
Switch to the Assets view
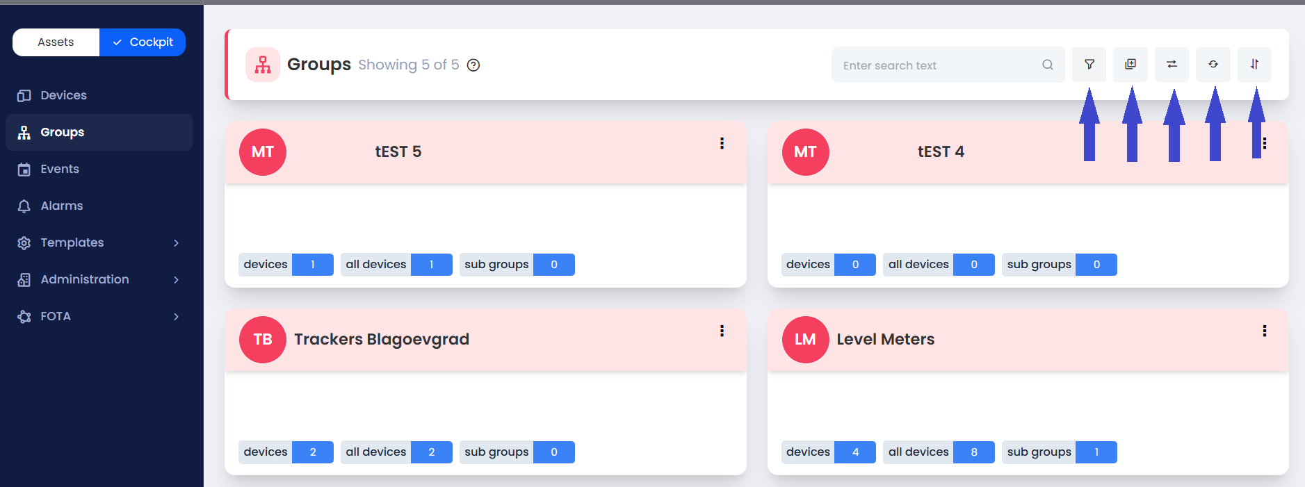(56, 42)
